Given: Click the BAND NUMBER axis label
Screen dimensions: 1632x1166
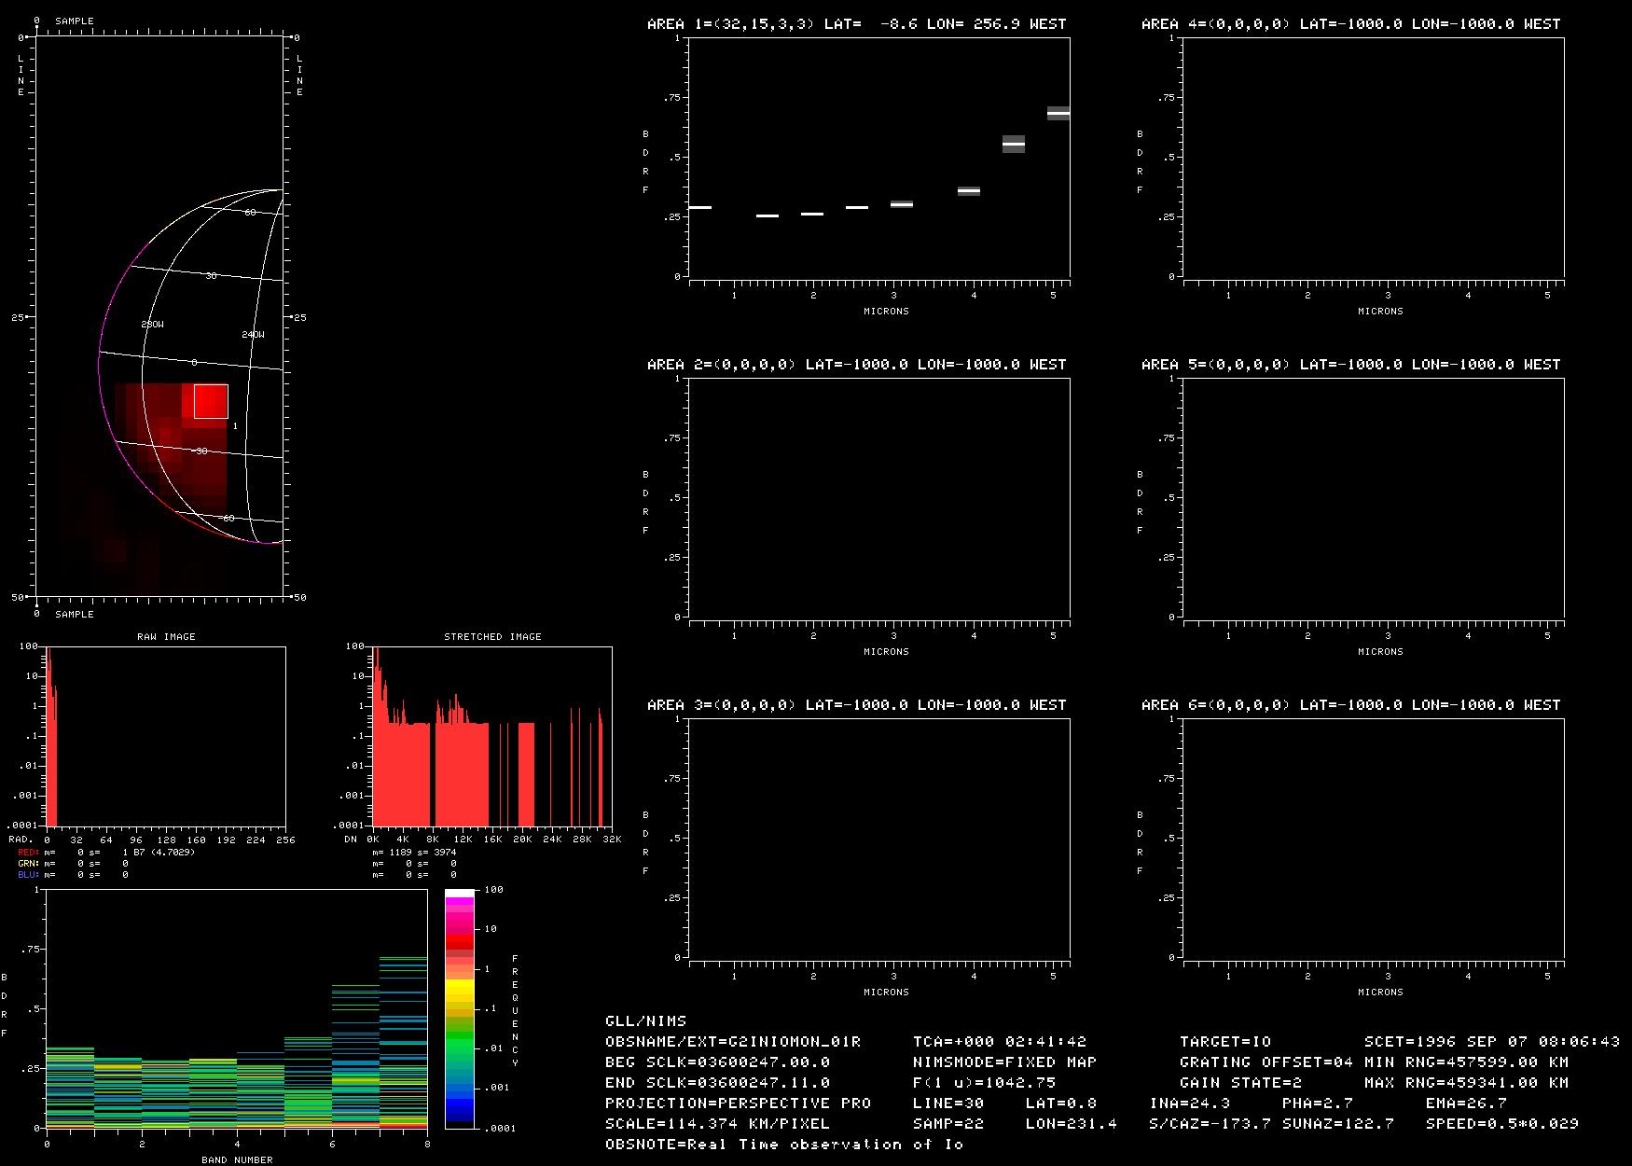Looking at the screenshot, I should pos(237,1159).
